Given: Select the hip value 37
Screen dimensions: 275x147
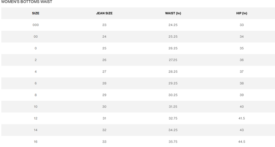Looking at the screenshot, I should point(242,72).
